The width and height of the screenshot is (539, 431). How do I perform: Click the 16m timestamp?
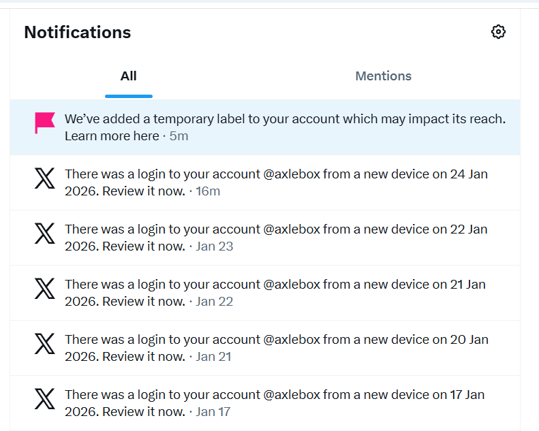[x=208, y=191]
